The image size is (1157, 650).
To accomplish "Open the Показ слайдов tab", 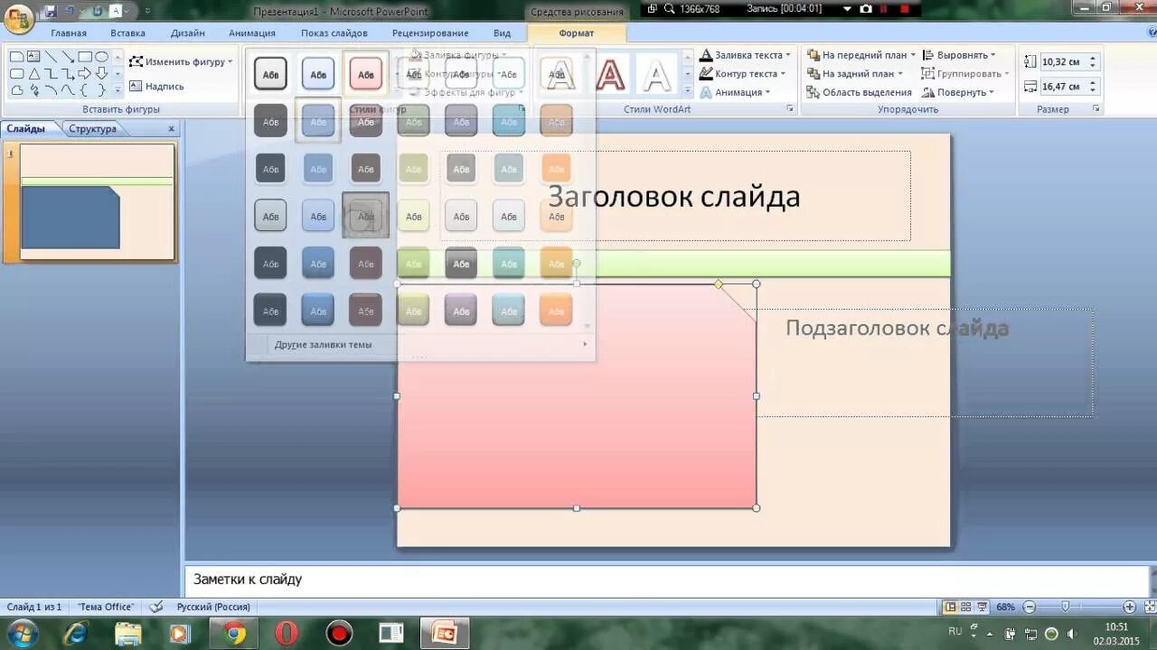I will point(334,33).
